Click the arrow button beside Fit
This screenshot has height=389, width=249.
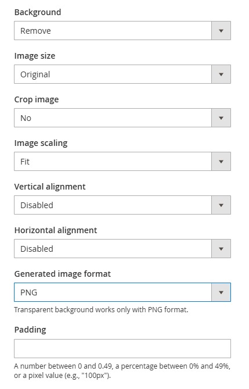pyautogui.click(x=221, y=162)
